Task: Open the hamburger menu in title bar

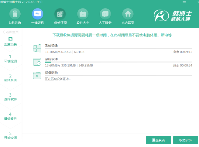Action: click(x=184, y=2)
